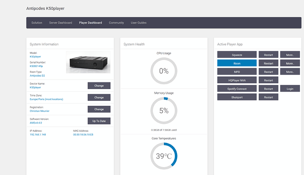Click the System Information panel heading
Image resolution: width=304 pixels, height=175 pixels.
(x=44, y=44)
